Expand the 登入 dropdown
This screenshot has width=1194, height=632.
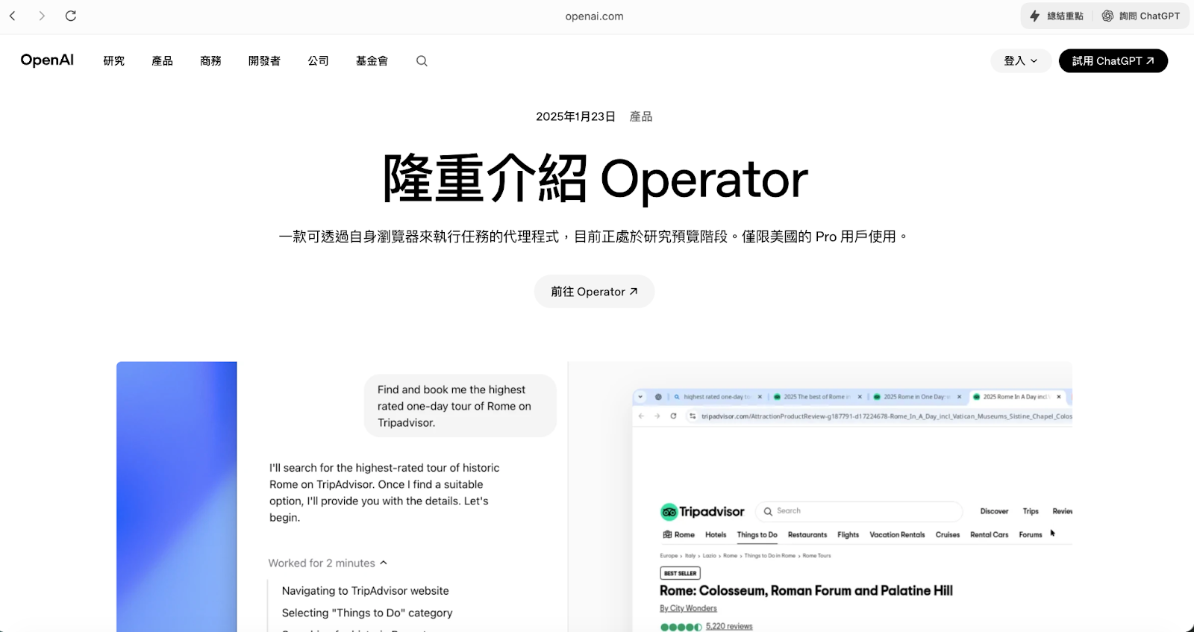(x=1020, y=61)
